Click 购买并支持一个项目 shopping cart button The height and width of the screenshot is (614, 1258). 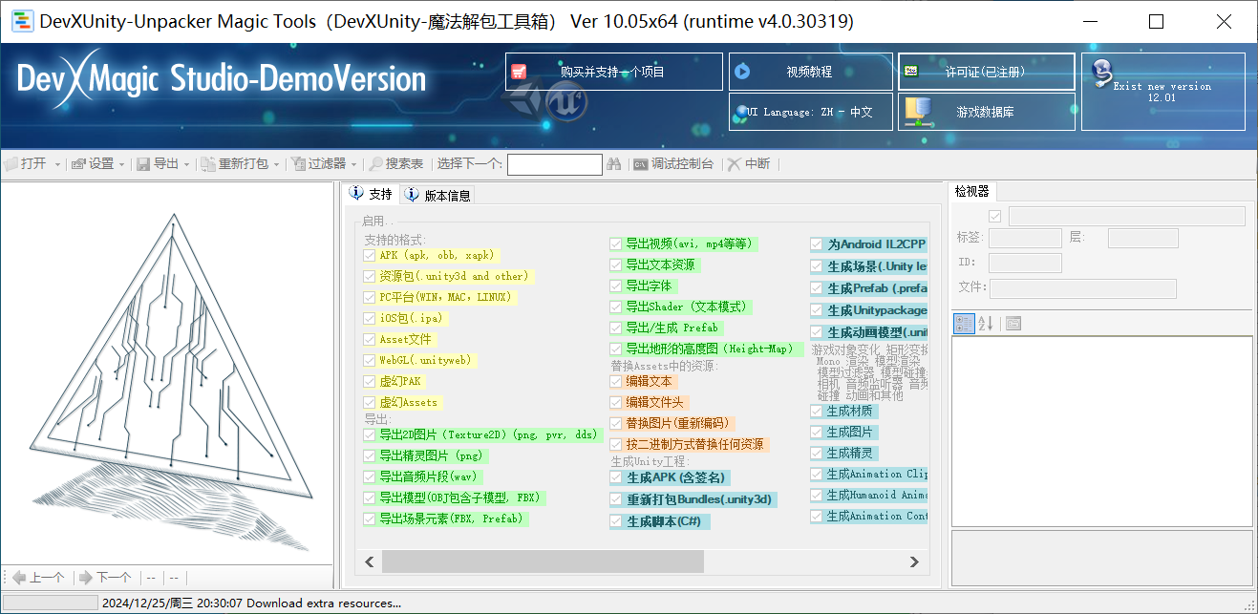pyautogui.click(x=614, y=72)
